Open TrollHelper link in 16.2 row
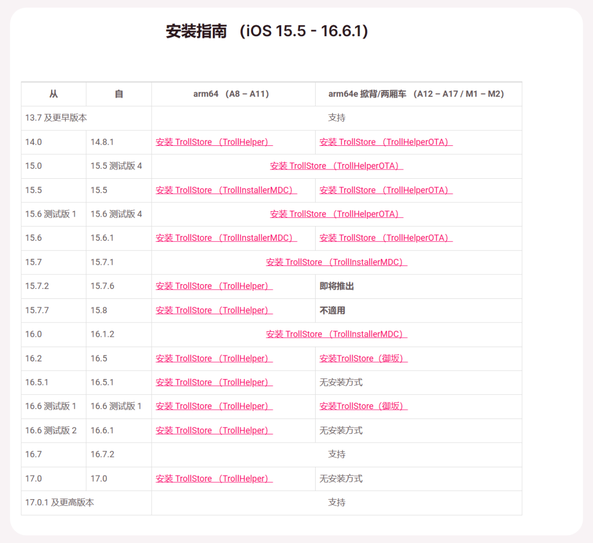This screenshot has width=593, height=543. pos(214,358)
